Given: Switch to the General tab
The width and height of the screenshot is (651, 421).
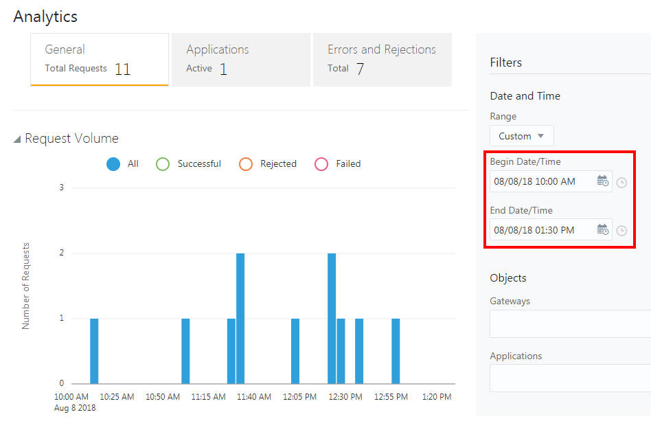Looking at the screenshot, I should click(x=100, y=59).
